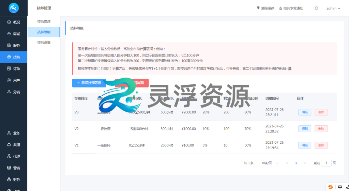Screen dimensions: 349x191
Task: Go to previous page arrow
Action: coord(287,163)
